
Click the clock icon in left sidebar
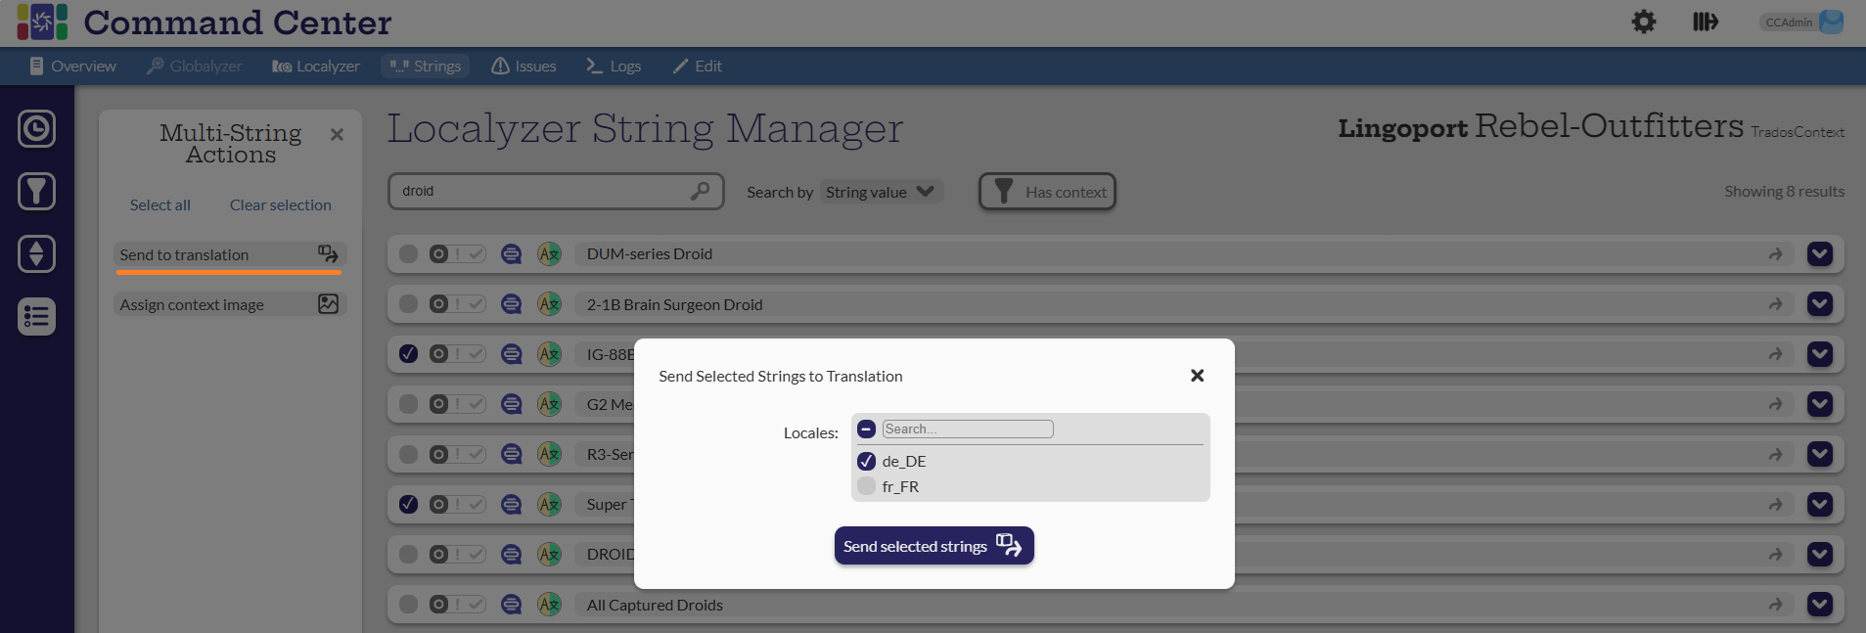tap(36, 129)
